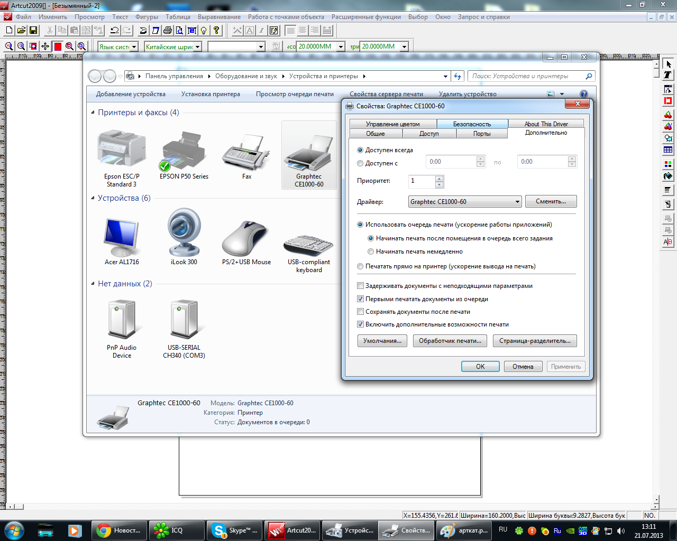Screen dimensions: 677x541
Task: Select the paint bucket fill tool
Action: tap(668, 176)
